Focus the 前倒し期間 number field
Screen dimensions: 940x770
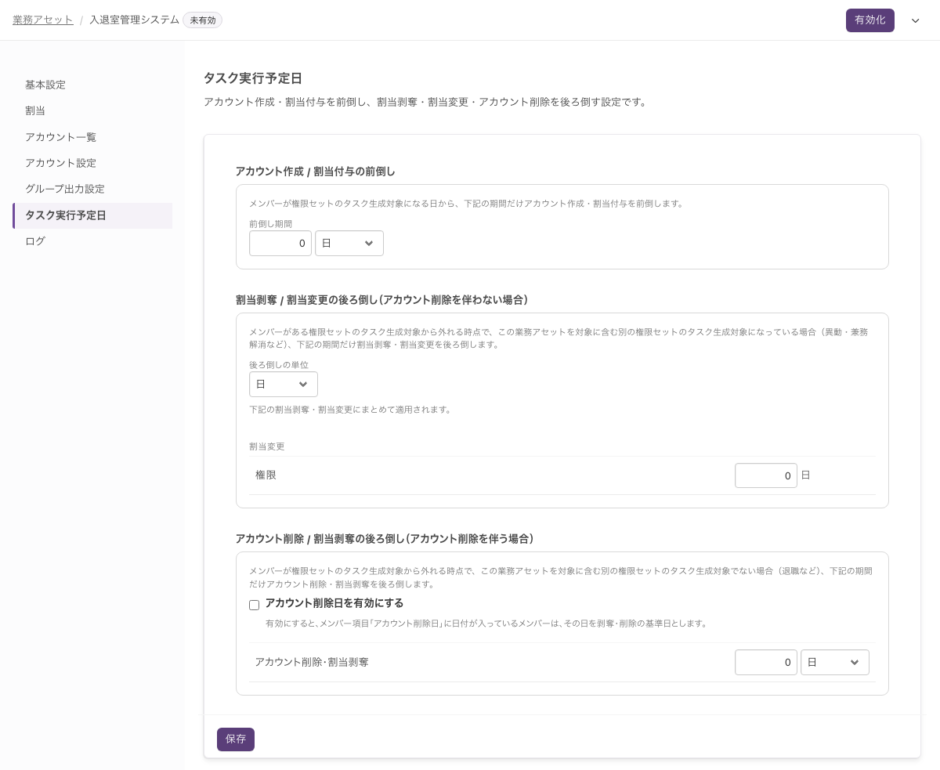coord(280,243)
